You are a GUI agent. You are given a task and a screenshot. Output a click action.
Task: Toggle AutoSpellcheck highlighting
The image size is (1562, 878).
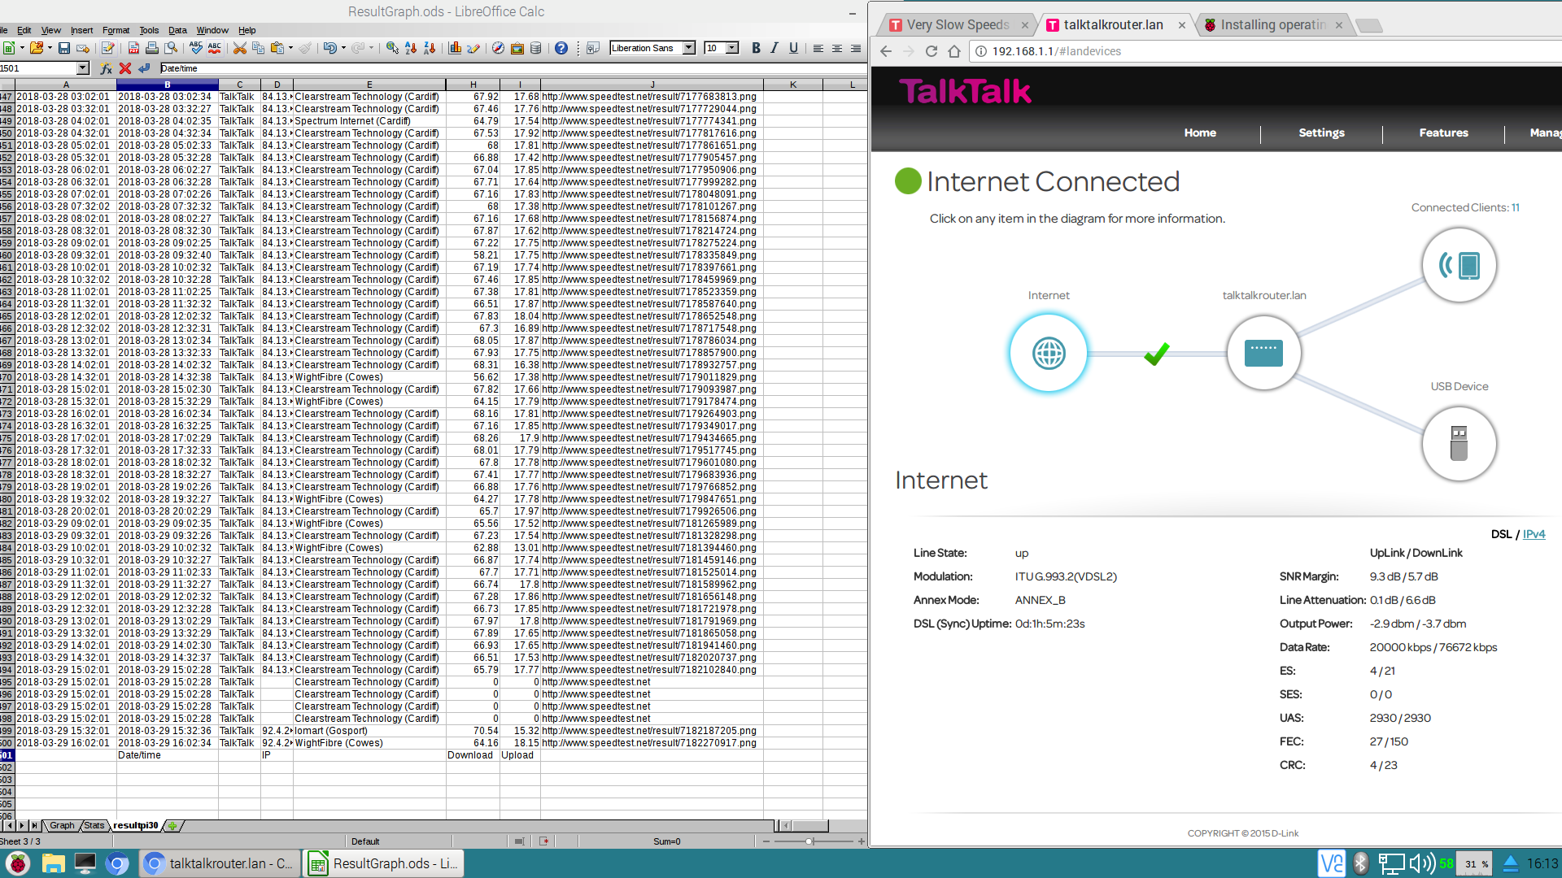point(215,49)
